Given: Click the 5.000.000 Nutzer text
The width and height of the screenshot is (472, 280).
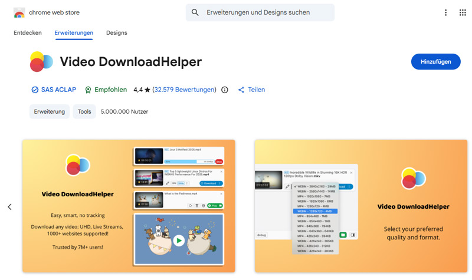Looking at the screenshot, I should 124,111.
